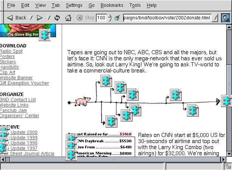This screenshot has height=170, width=232.
Task: Open the Website Links link
Action: 14,105
